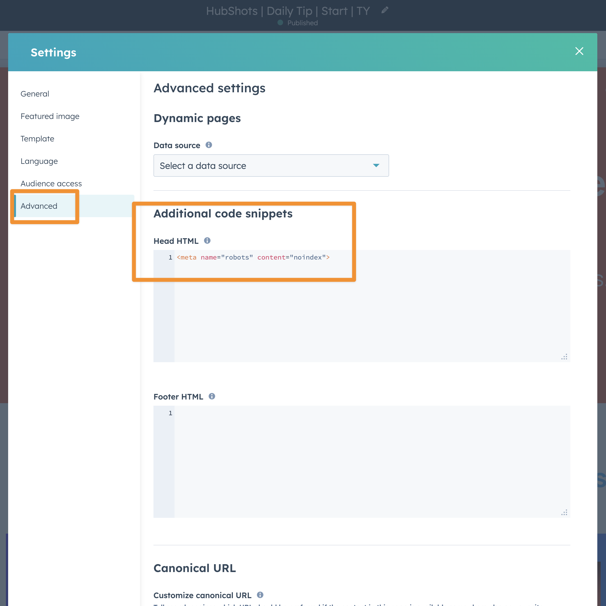Click Footer HTML info icon
The height and width of the screenshot is (606, 606).
pyautogui.click(x=212, y=396)
